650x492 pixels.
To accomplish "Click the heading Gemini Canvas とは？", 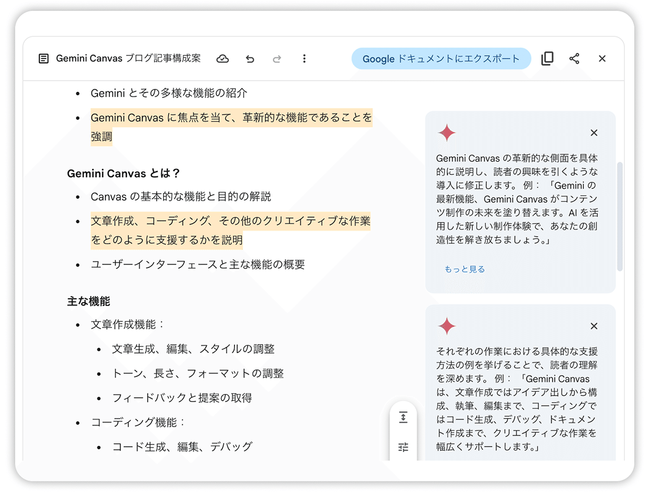I will tap(123, 173).
